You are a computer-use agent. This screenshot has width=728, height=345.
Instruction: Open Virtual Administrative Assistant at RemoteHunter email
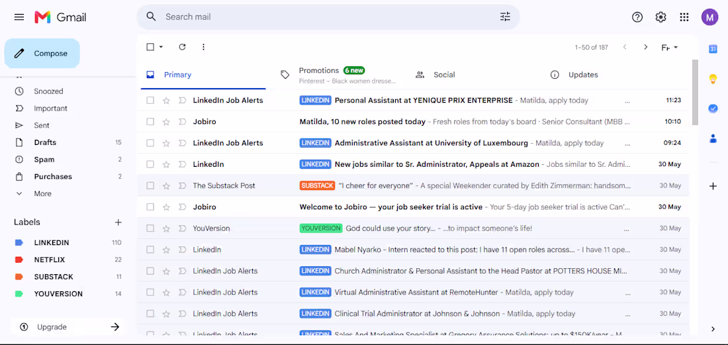[413, 293]
